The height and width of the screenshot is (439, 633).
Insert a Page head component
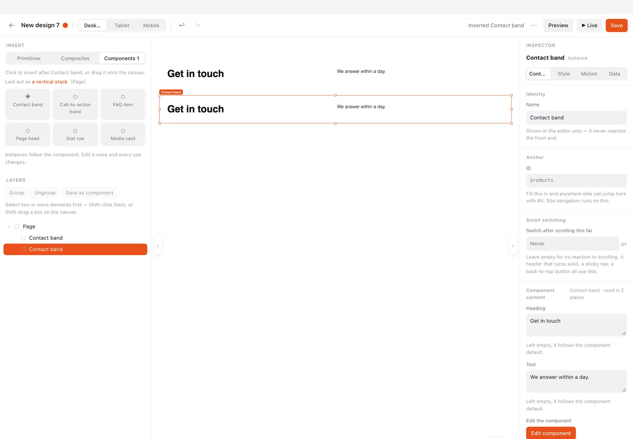(x=28, y=134)
